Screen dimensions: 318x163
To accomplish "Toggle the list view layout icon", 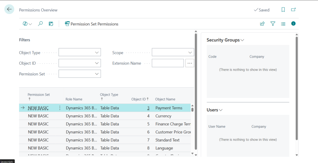I will (283, 24).
